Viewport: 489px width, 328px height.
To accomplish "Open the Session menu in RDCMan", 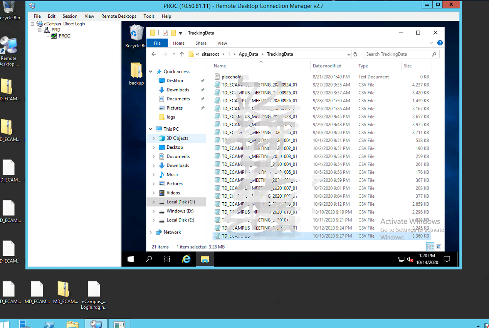I will [x=70, y=16].
